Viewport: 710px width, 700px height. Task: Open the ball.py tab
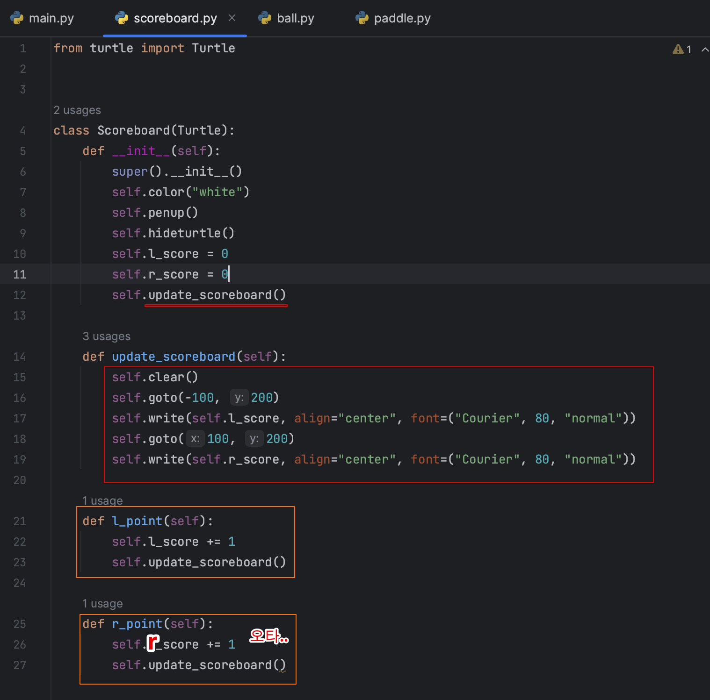coord(286,18)
